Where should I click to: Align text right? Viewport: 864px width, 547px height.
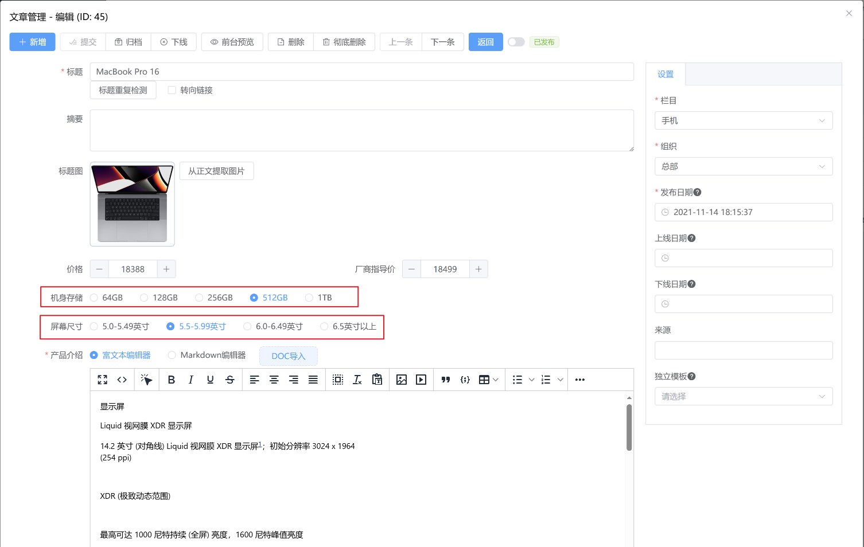[294, 380]
